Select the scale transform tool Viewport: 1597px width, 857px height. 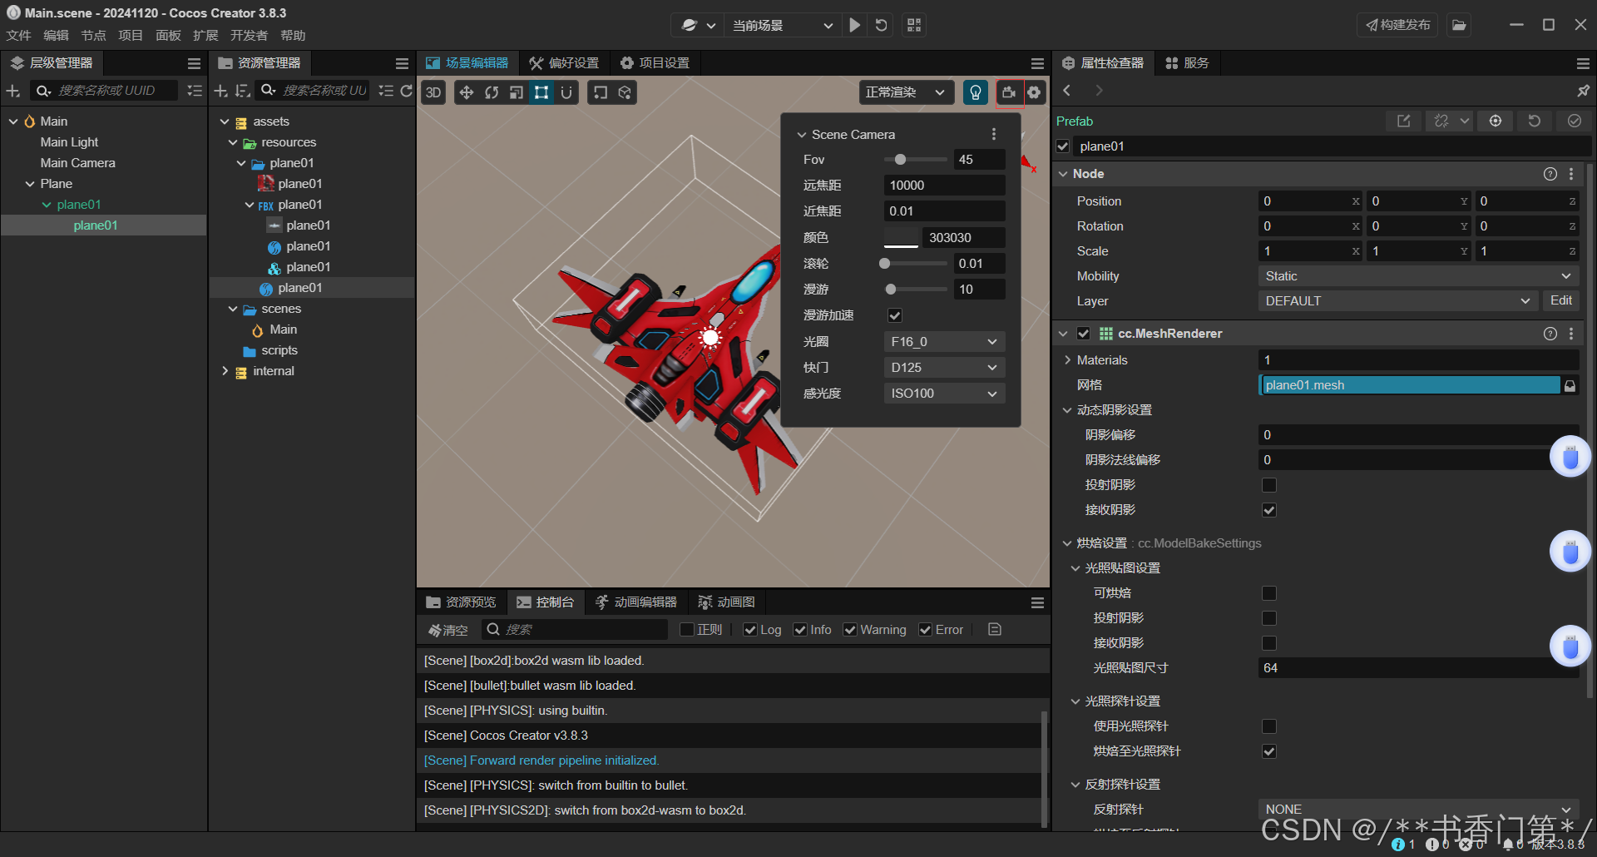point(517,92)
